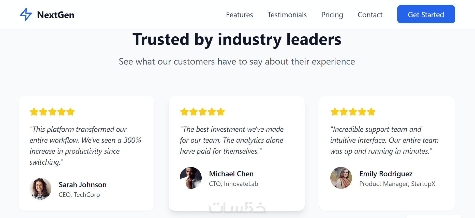Click the NextGen lightning bolt logo icon

point(26,14)
